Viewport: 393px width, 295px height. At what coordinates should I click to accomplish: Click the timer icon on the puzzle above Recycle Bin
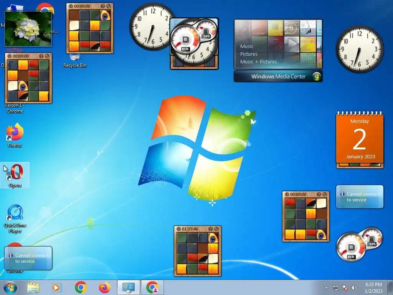click(71, 6)
